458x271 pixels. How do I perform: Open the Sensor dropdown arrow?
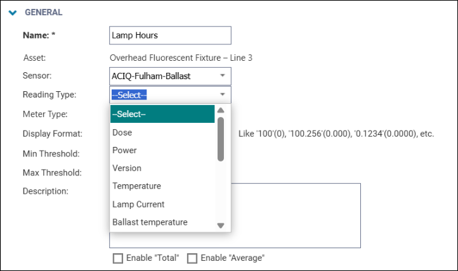(222, 76)
